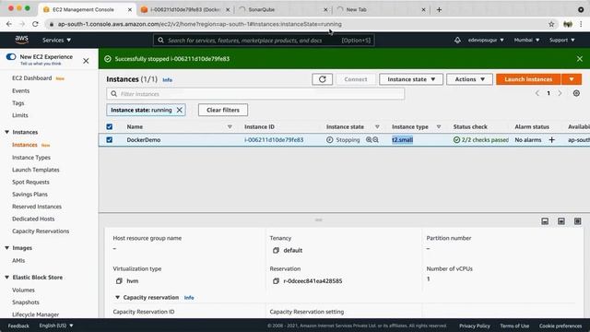Open table preferences gear icon
Image resolution: width=590 pixels, height=332 pixels.
point(576,93)
